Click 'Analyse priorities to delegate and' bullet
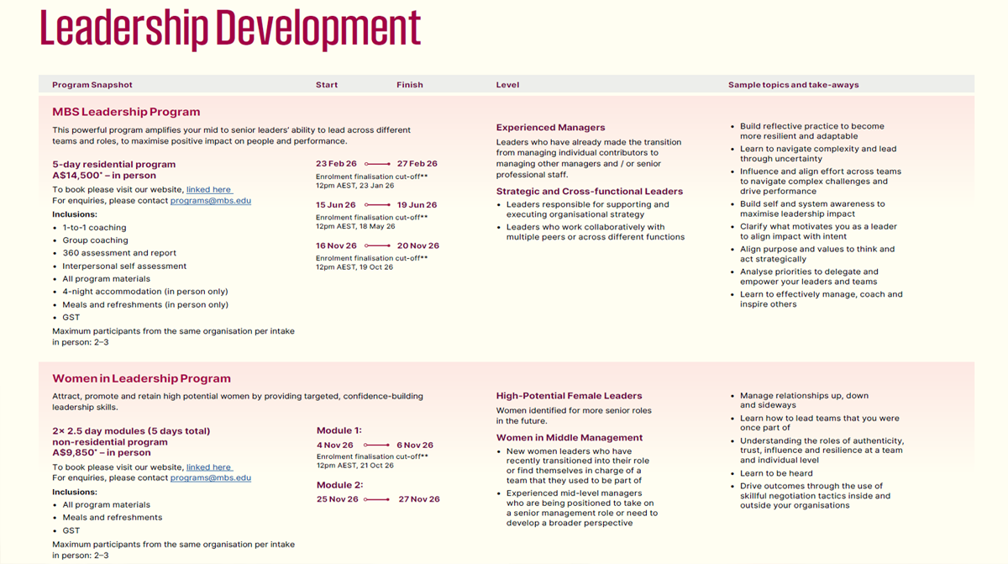 pos(809,272)
